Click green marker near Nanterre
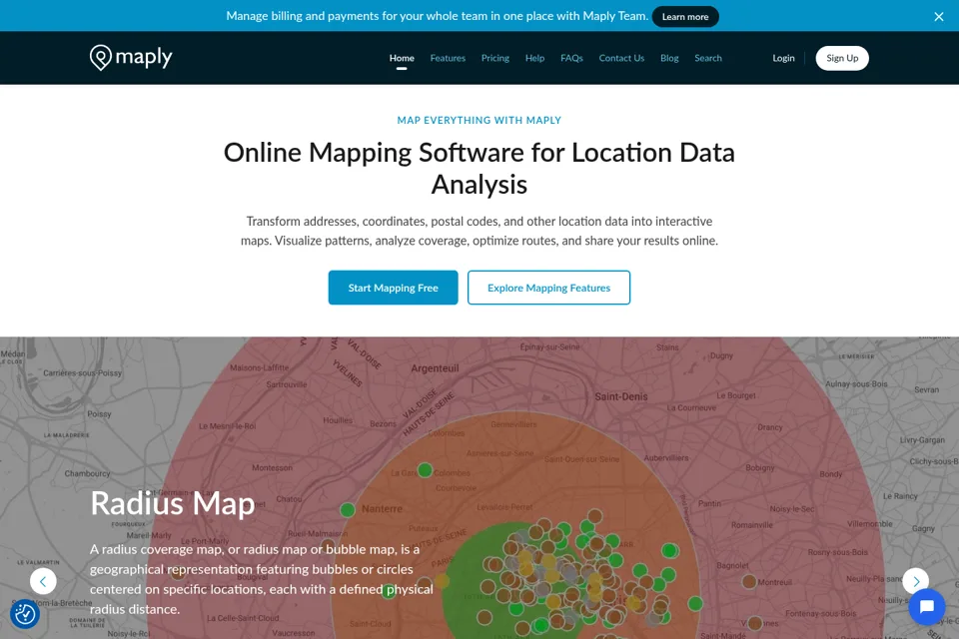Viewport: 959px width, 639px height. click(348, 509)
